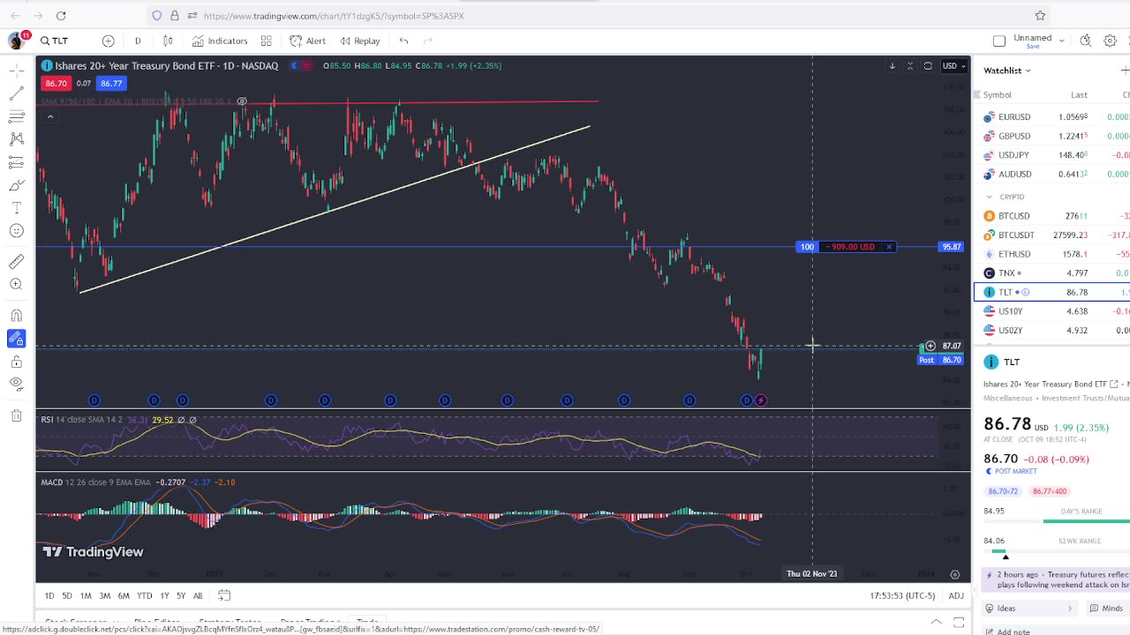Click the red 86.70 sell price button
Image resolution: width=1130 pixels, height=635 pixels.
(x=56, y=83)
